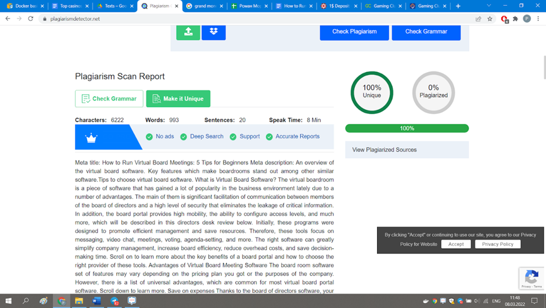Reload the page with the refresh icon

point(32,19)
